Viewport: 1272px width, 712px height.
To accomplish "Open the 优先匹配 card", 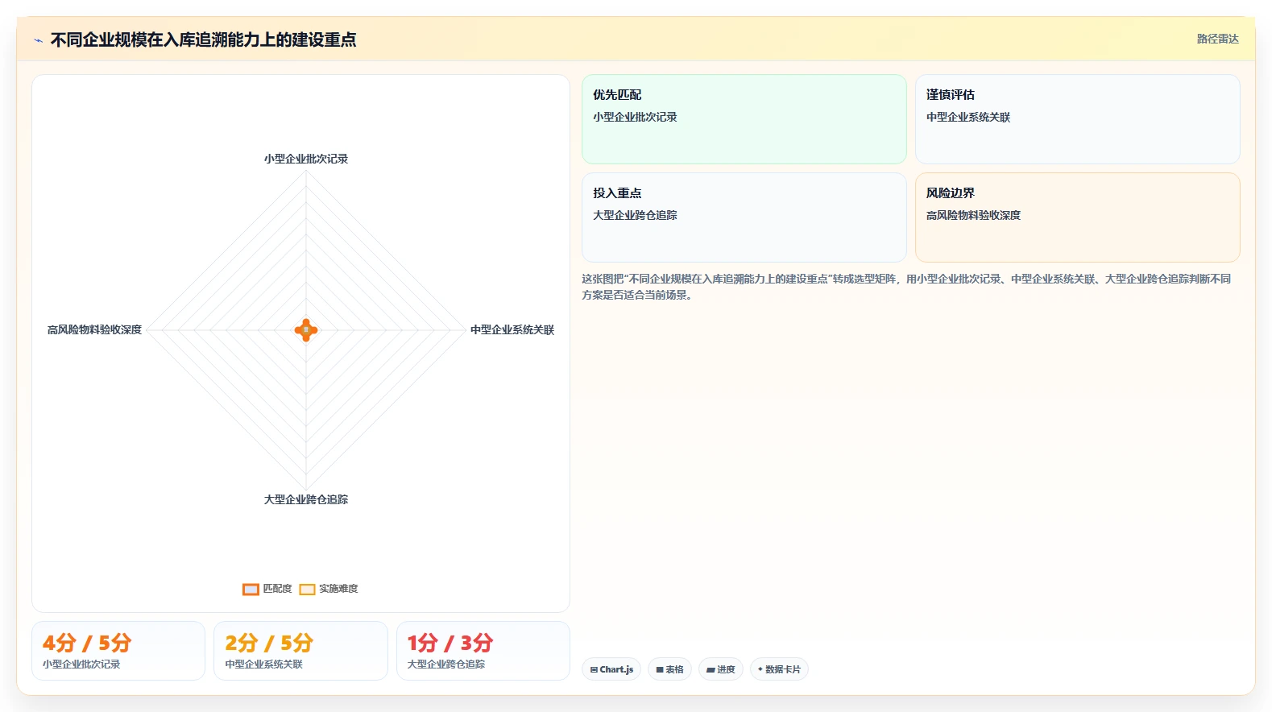I will pos(744,119).
